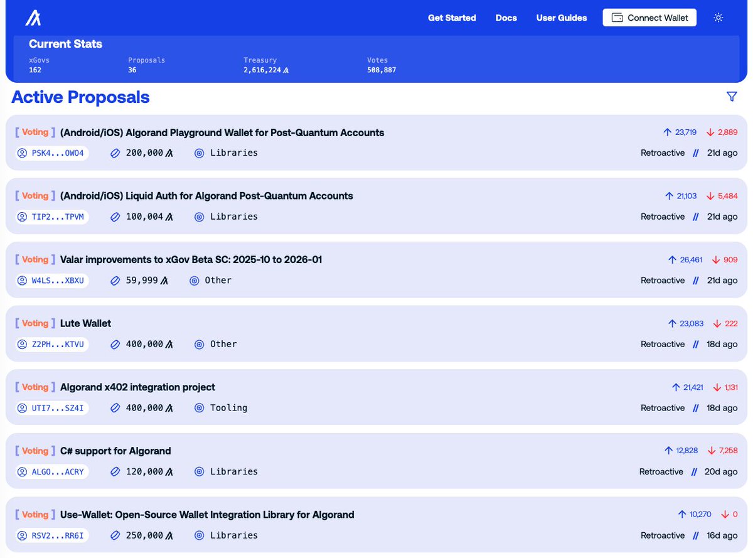Screen dimensions: 753x558
Task: Click the profile icon next to RSV2...RR6I
Action: click(22, 535)
